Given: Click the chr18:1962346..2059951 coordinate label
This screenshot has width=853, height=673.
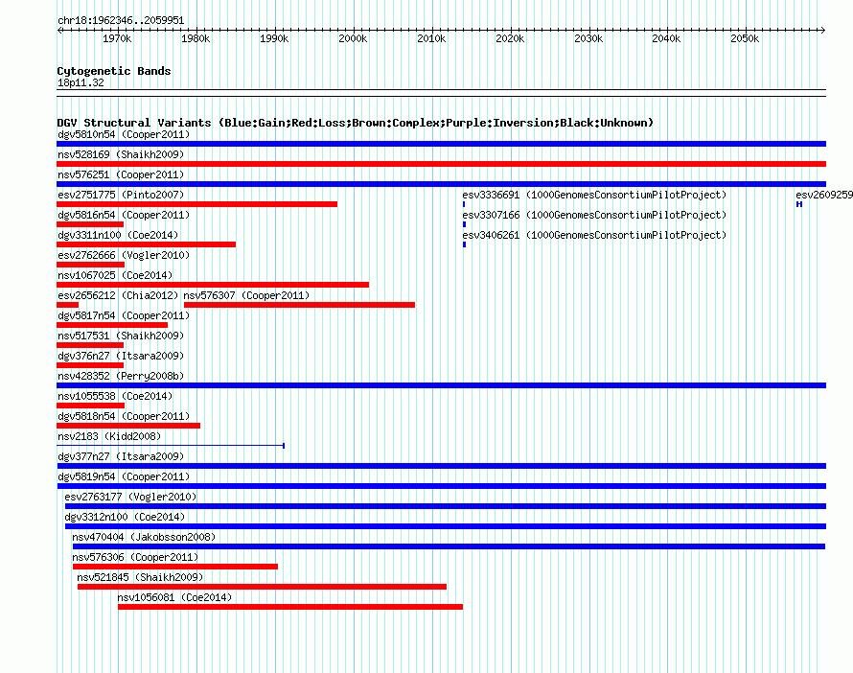Looking at the screenshot, I should pos(121,21).
